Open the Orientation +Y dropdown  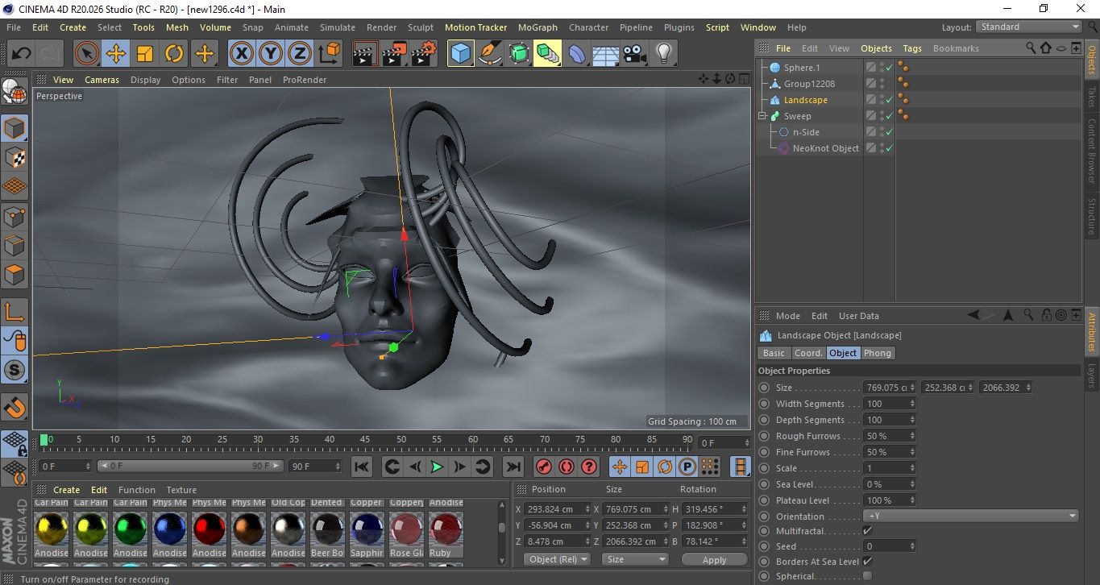(x=971, y=517)
